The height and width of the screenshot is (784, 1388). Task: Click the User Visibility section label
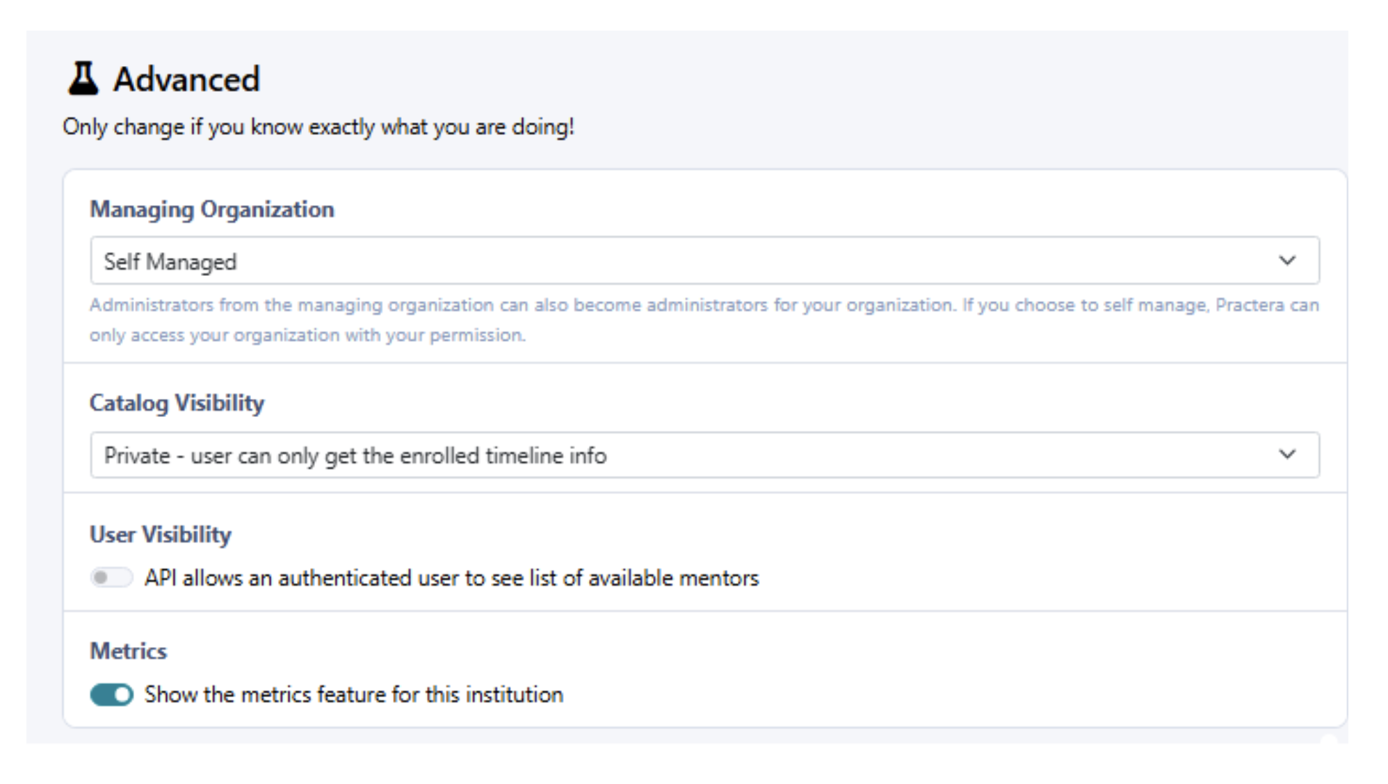(x=161, y=534)
